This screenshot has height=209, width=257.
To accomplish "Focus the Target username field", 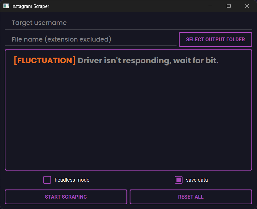I will (126, 23).
